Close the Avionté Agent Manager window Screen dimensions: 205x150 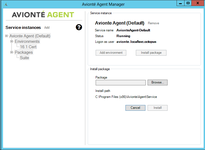198,3
